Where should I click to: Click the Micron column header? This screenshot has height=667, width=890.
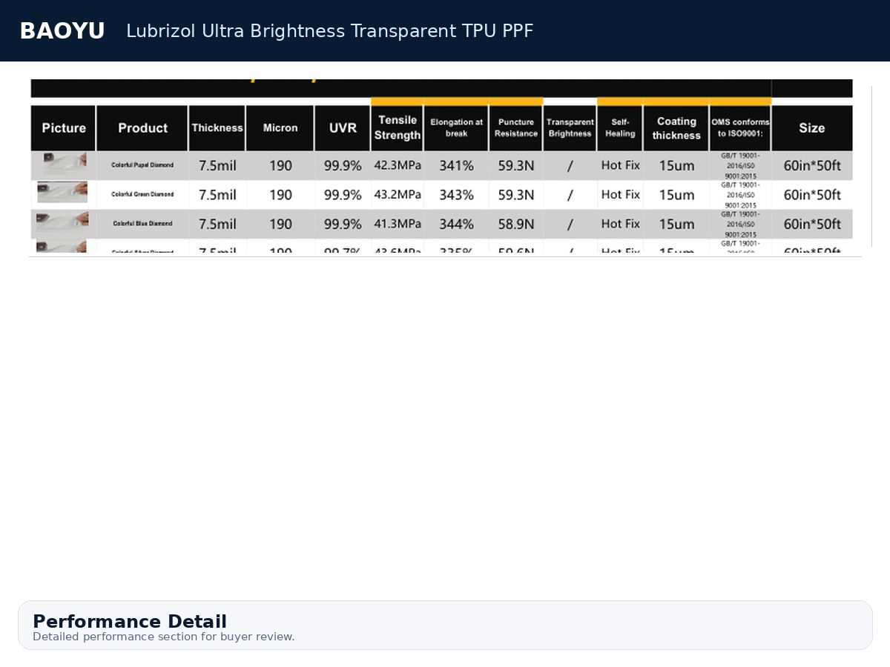coord(280,128)
